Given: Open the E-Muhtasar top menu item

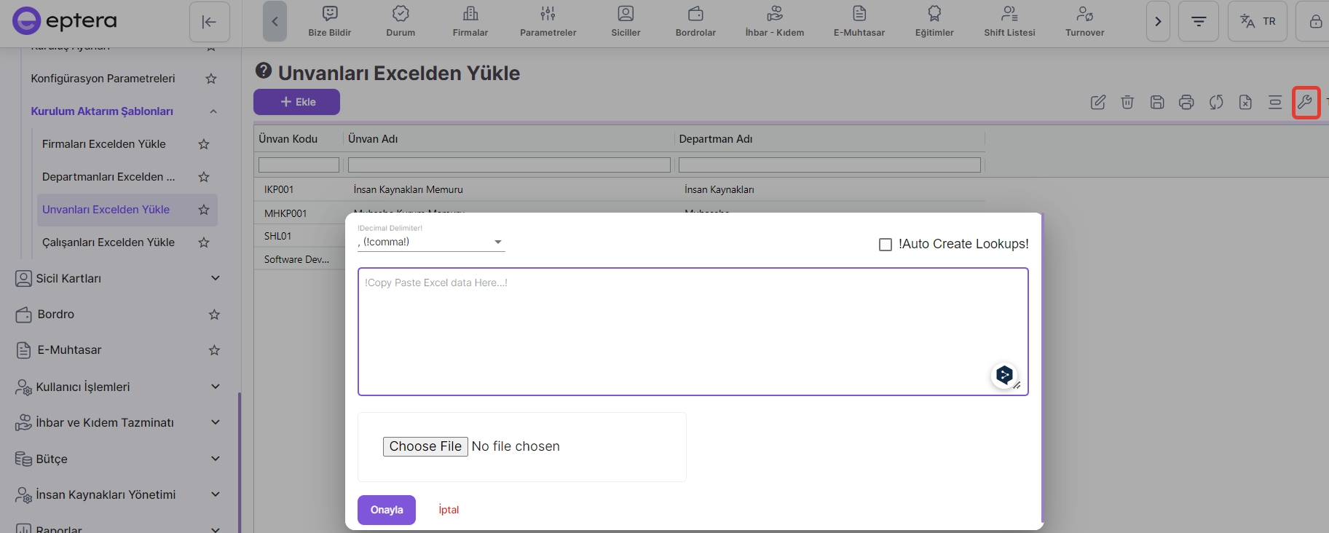Looking at the screenshot, I should pyautogui.click(x=859, y=21).
